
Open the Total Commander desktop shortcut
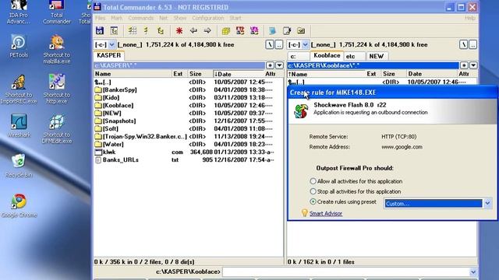57,12
